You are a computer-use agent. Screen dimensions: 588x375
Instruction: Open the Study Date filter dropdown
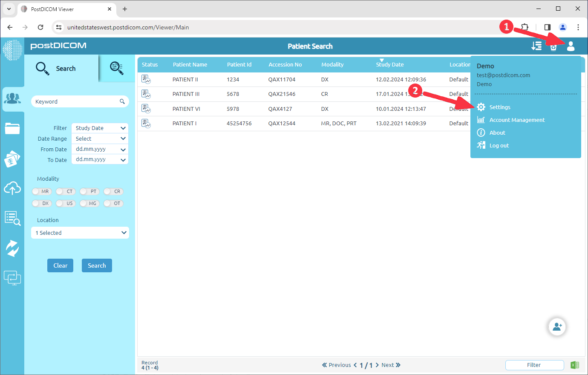[99, 128]
